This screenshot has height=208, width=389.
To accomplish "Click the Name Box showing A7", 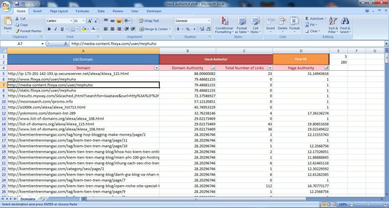I will point(20,44).
